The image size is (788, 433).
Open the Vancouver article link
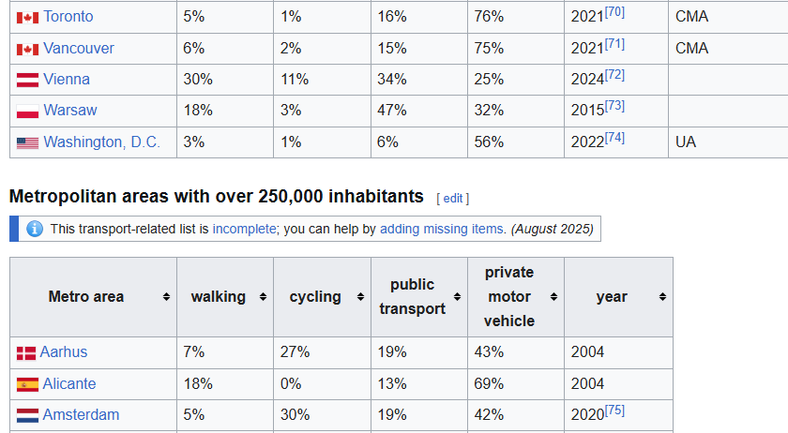79,48
